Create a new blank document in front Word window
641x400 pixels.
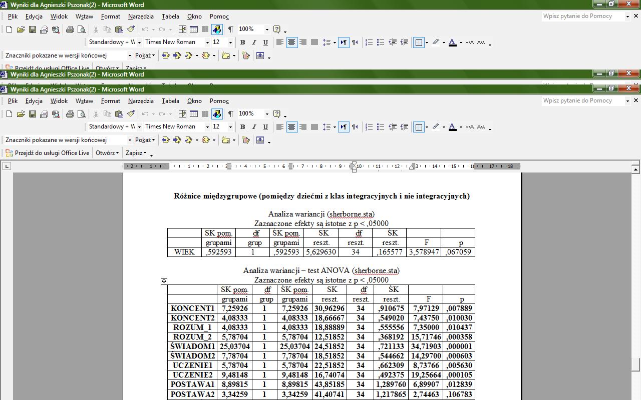[x=9, y=114]
